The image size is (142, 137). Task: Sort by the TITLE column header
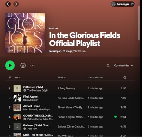coord(17,78)
